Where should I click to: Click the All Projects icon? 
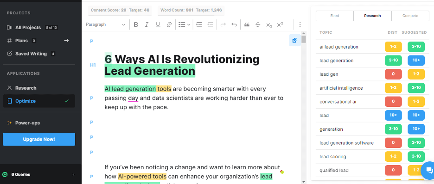click(10, 28)
